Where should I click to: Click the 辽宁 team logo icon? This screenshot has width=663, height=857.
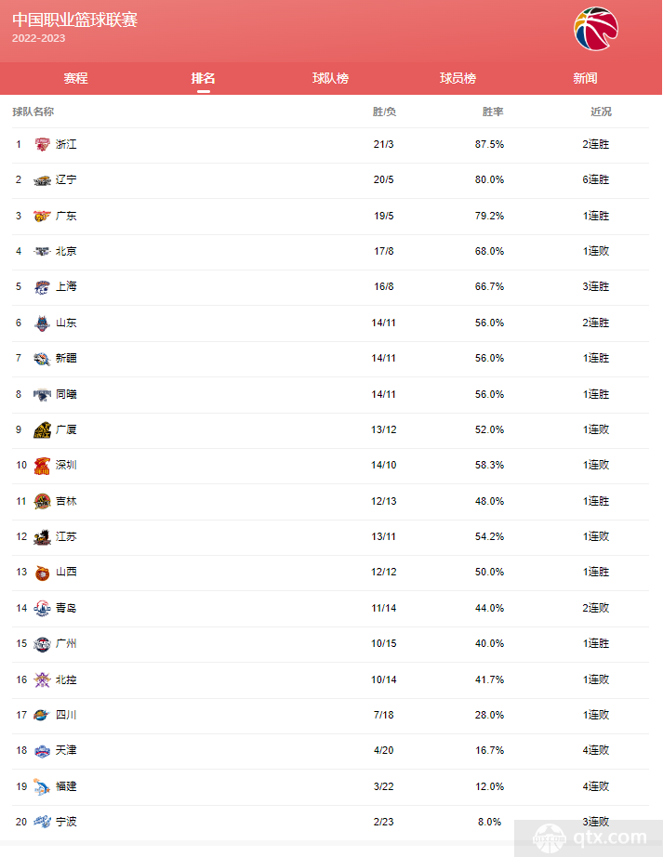tap(42, 179)
